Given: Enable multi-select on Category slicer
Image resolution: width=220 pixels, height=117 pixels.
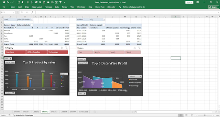Looking at the screenshot, I should tap(62, 48).
